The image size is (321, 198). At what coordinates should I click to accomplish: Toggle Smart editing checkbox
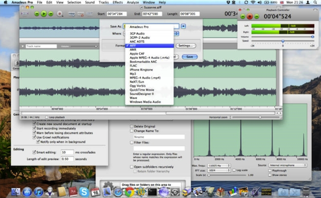pos(34,152)
